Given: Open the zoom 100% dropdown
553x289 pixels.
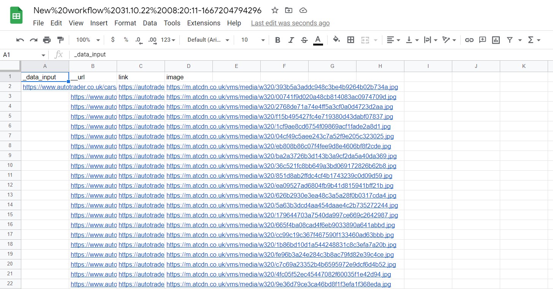Looking at the screenshot, I should point(88,40).
